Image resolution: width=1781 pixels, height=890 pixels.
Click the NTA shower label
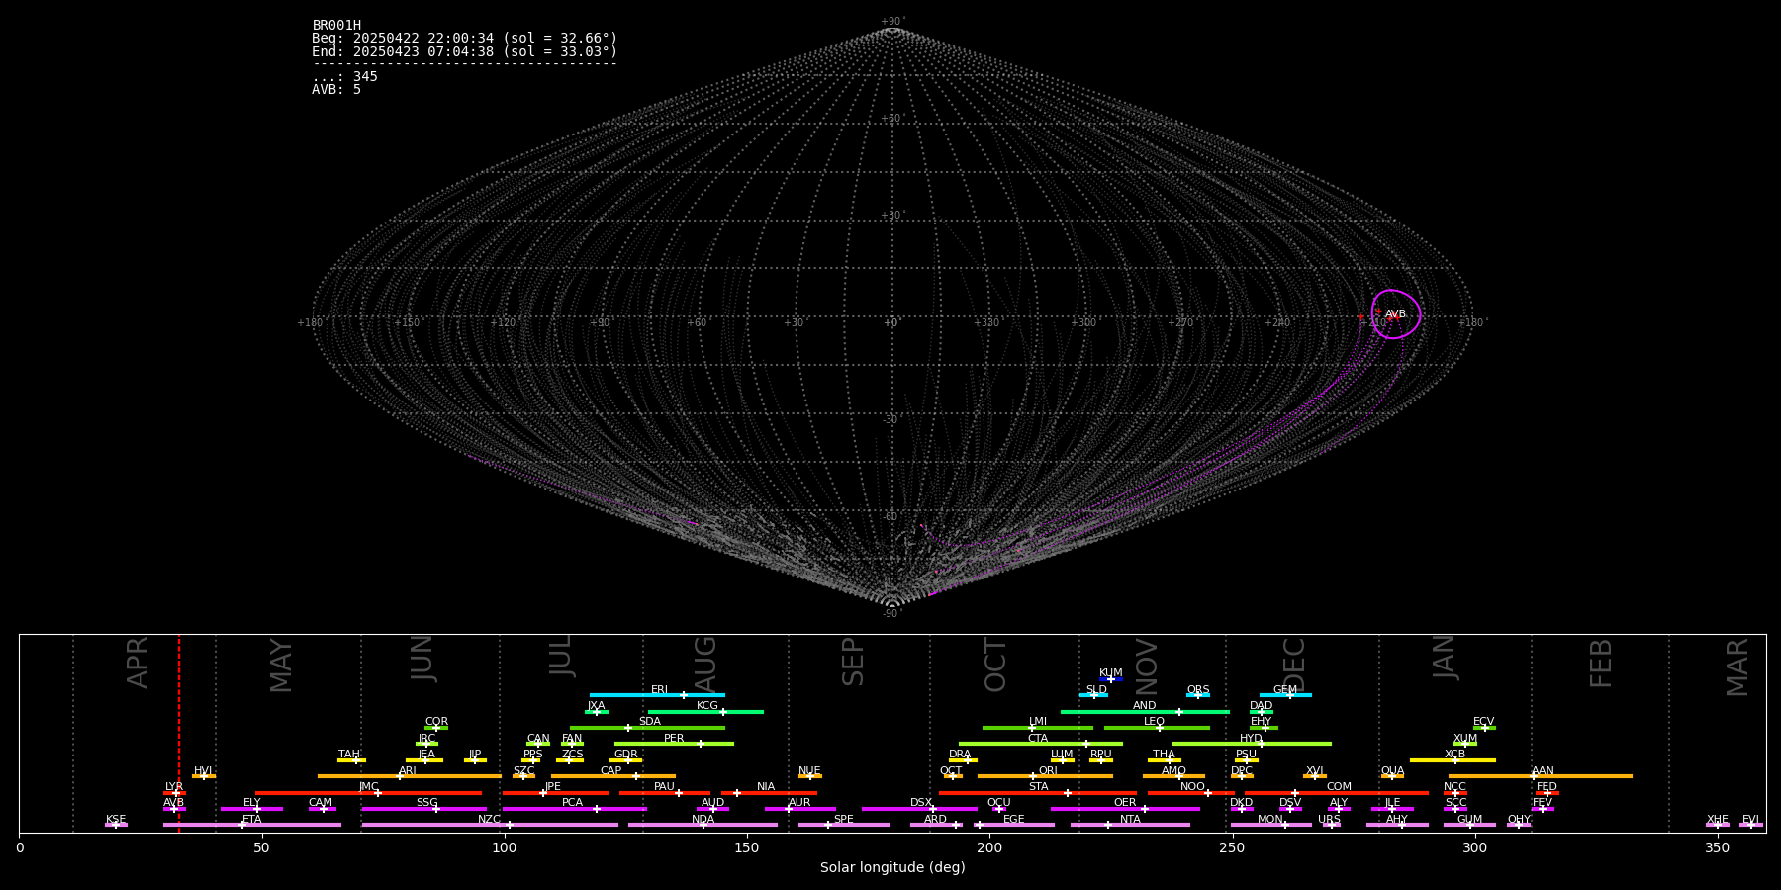(1130, 820)
